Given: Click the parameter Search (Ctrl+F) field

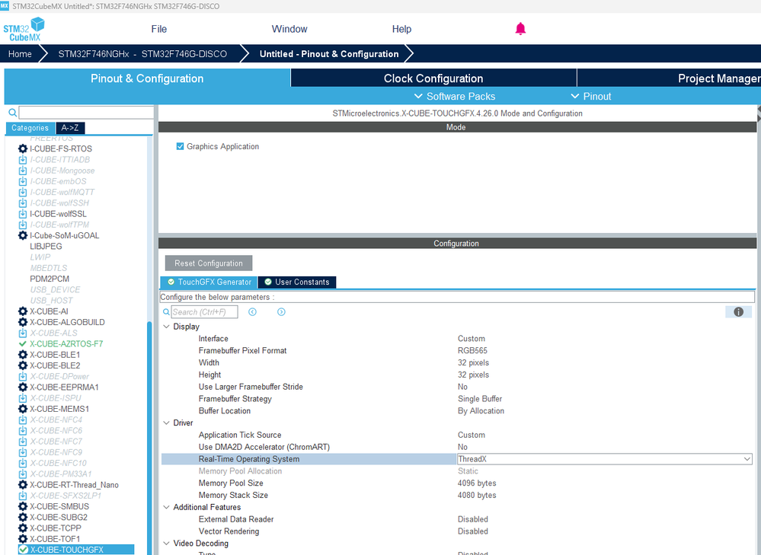Looking at the screenshot, I should (204, 312).
